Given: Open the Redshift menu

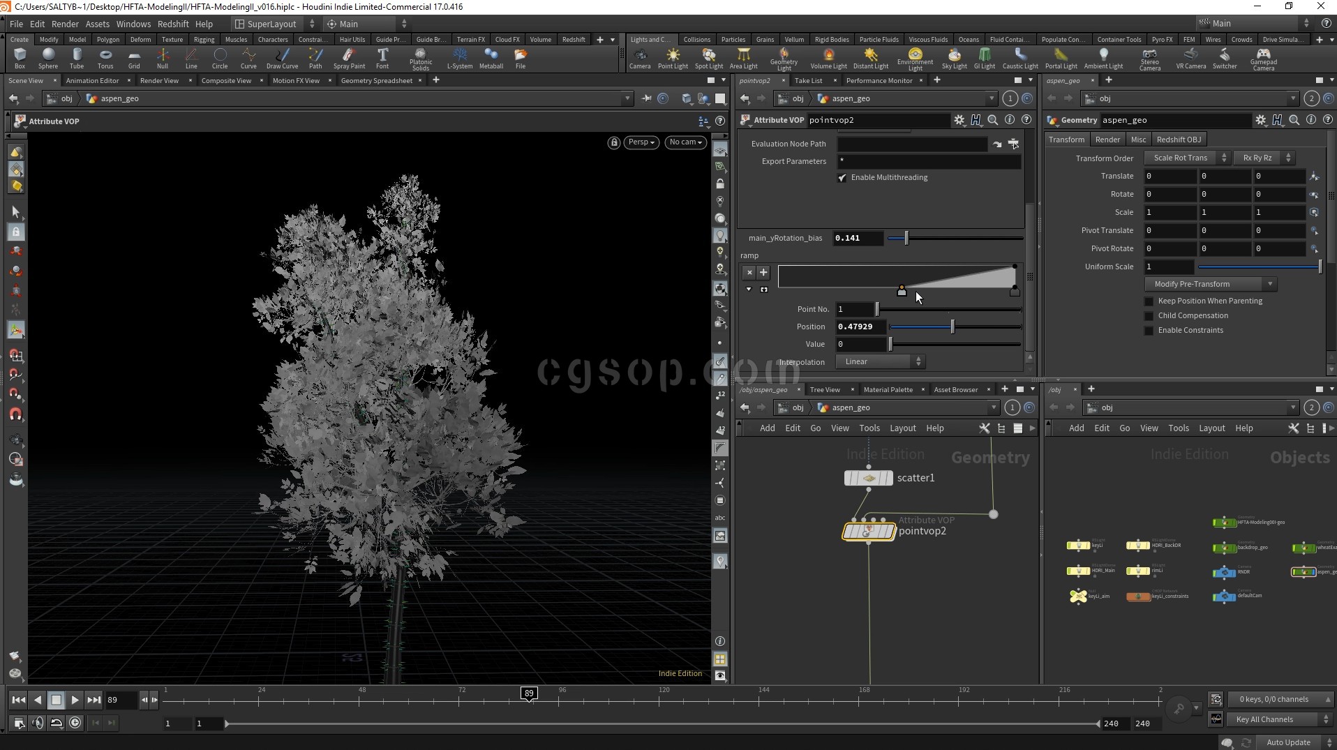Looking at the screenshot, I should (x=173, y=24).
